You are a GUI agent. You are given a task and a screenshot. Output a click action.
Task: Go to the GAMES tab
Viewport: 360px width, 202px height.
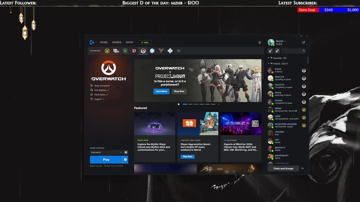pyautogui.click(x=117, y=42)
